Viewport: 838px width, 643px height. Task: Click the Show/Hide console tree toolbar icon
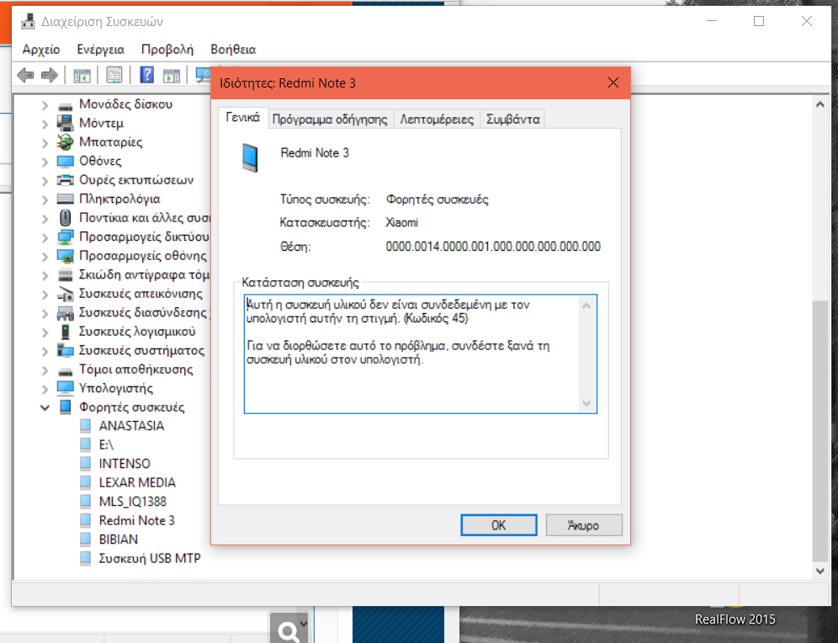tap(82, 76)
